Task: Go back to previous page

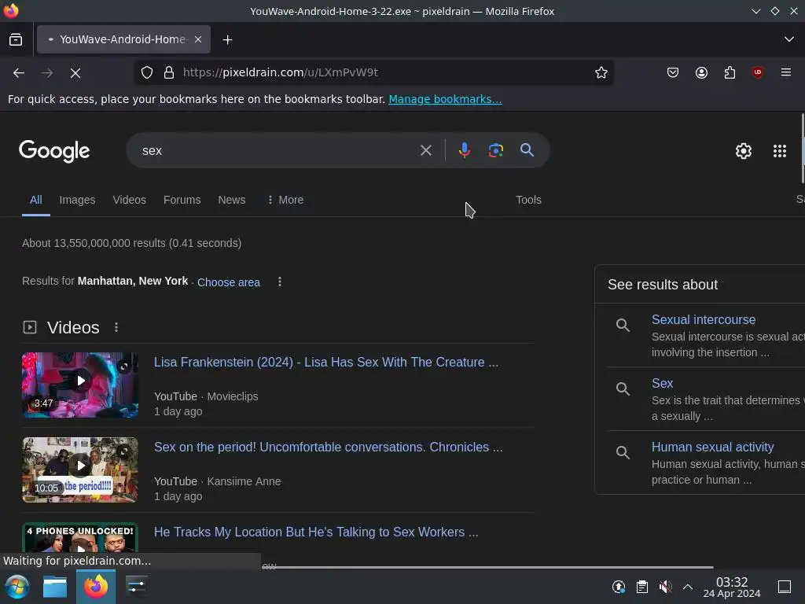Action: [19, 73]
